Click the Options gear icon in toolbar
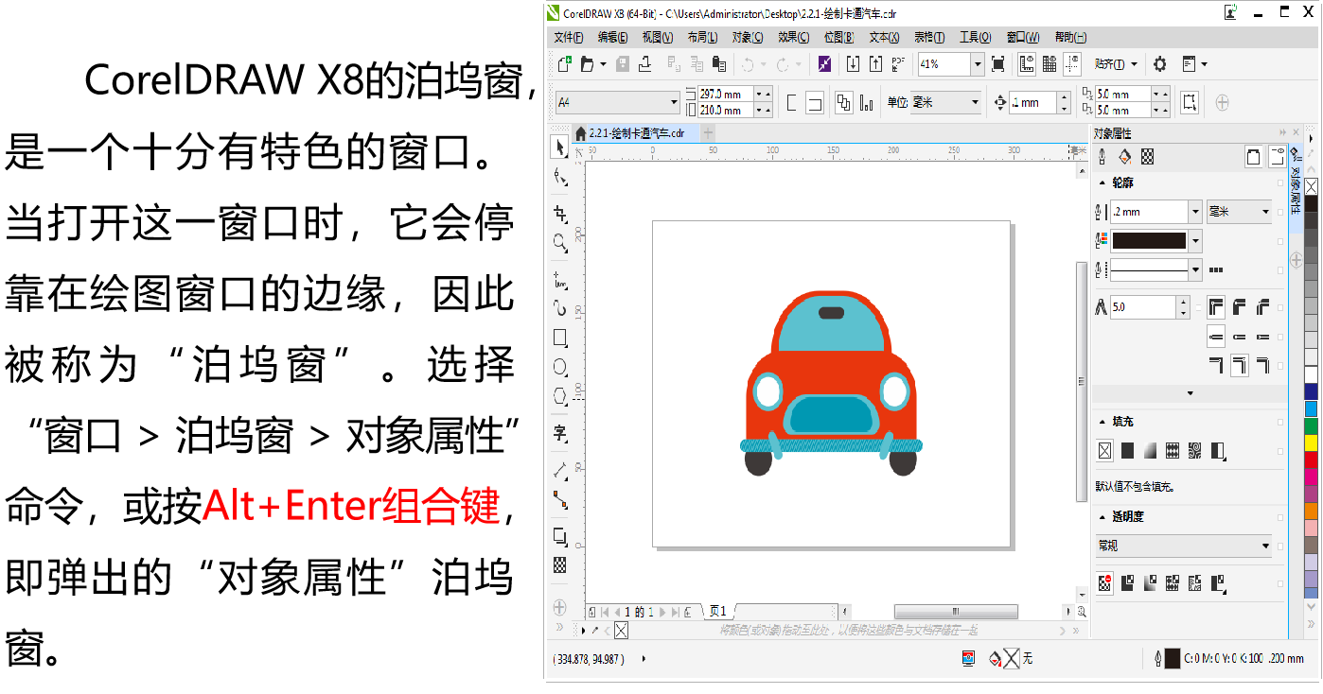 click(x=1159, y=64)
